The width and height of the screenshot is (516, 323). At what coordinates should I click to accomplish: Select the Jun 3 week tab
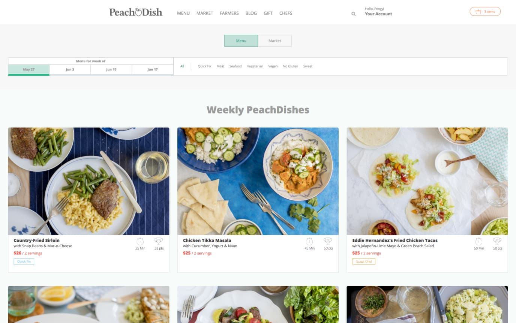coord(70,70)
